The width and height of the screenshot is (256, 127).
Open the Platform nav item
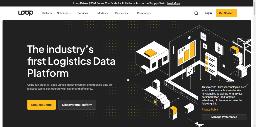click(x=47, y=13)
